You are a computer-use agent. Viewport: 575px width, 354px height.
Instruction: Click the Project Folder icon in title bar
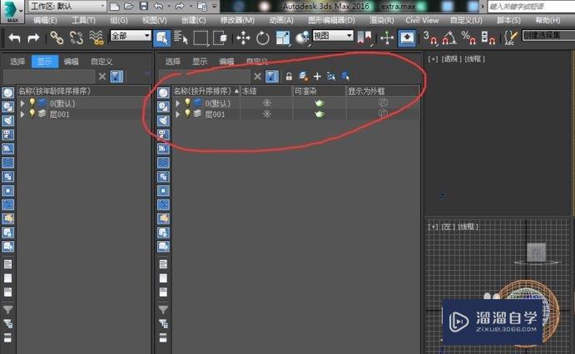tap(202, 6)
